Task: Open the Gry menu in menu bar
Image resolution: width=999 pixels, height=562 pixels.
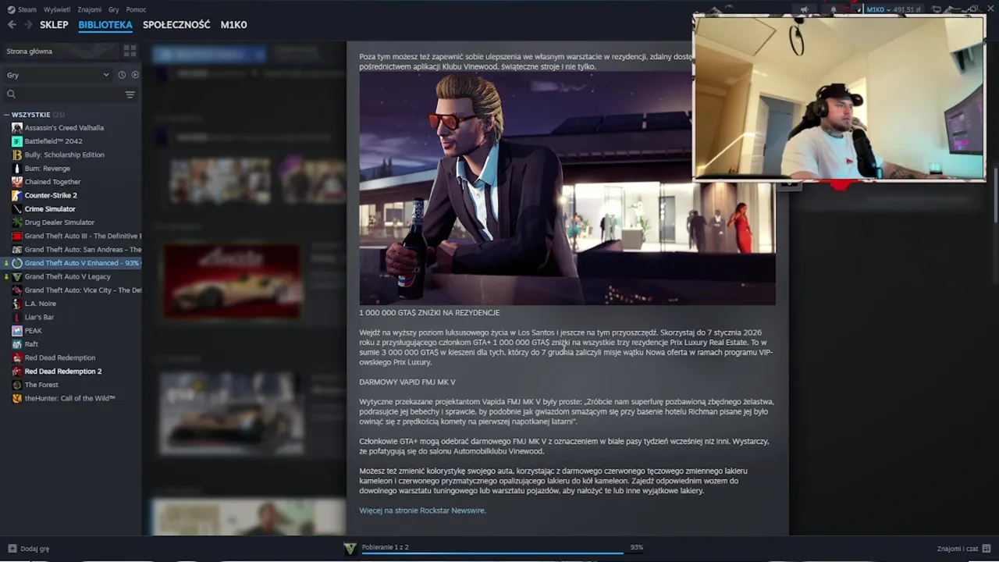Action: [114, 9]
